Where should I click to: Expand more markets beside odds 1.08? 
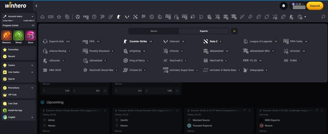177,91
